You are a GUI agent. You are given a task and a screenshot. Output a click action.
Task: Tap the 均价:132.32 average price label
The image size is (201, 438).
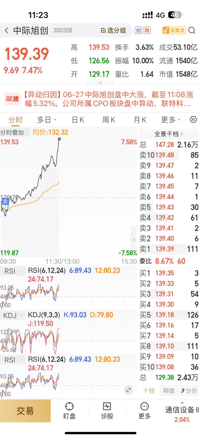(50, 132)
